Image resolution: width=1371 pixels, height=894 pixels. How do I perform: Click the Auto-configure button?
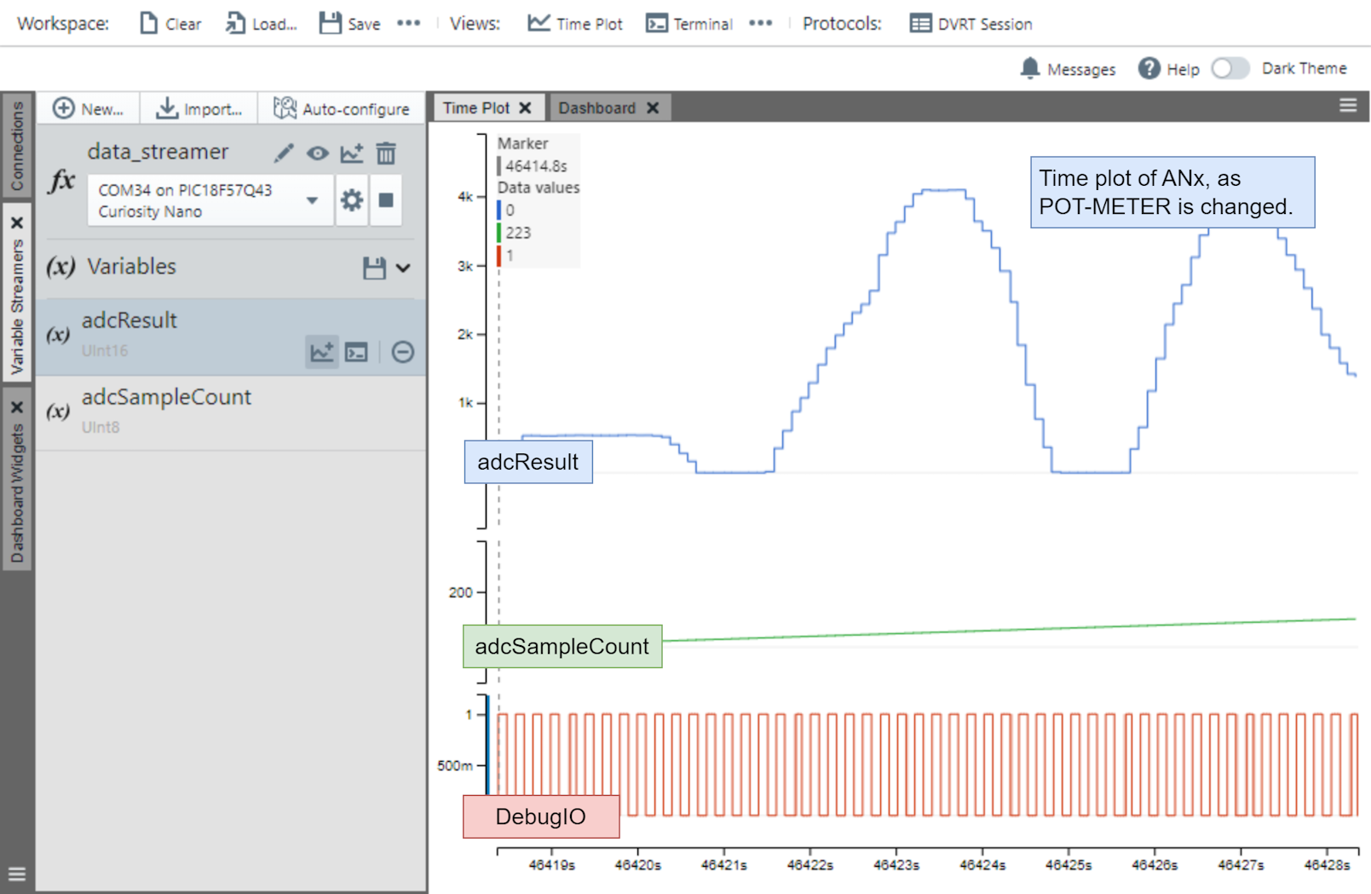coord(342,109)
